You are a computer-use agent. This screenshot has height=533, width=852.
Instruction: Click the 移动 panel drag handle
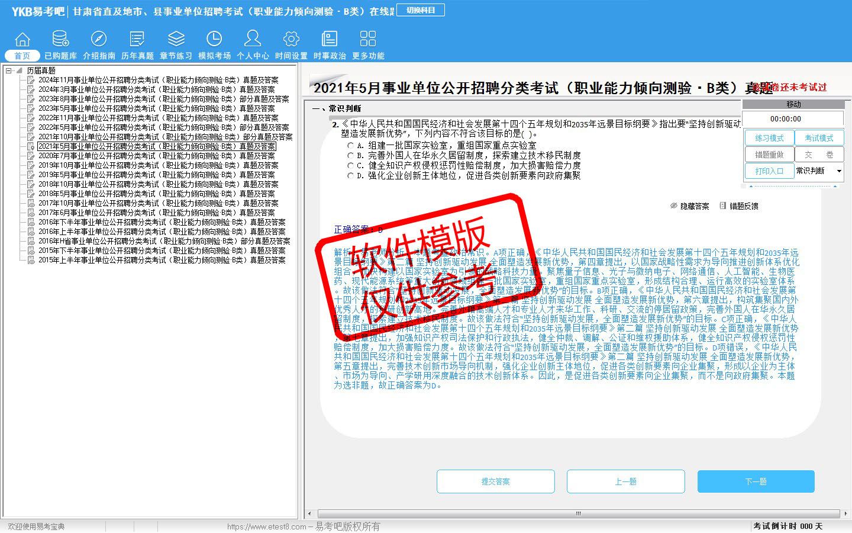coord(793,104)
